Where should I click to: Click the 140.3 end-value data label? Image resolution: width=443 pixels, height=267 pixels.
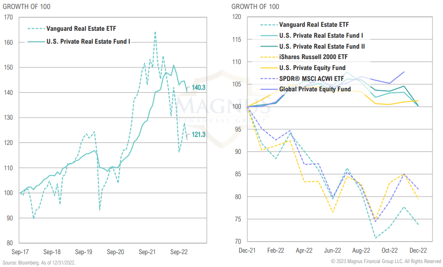(x=199, y=87)
